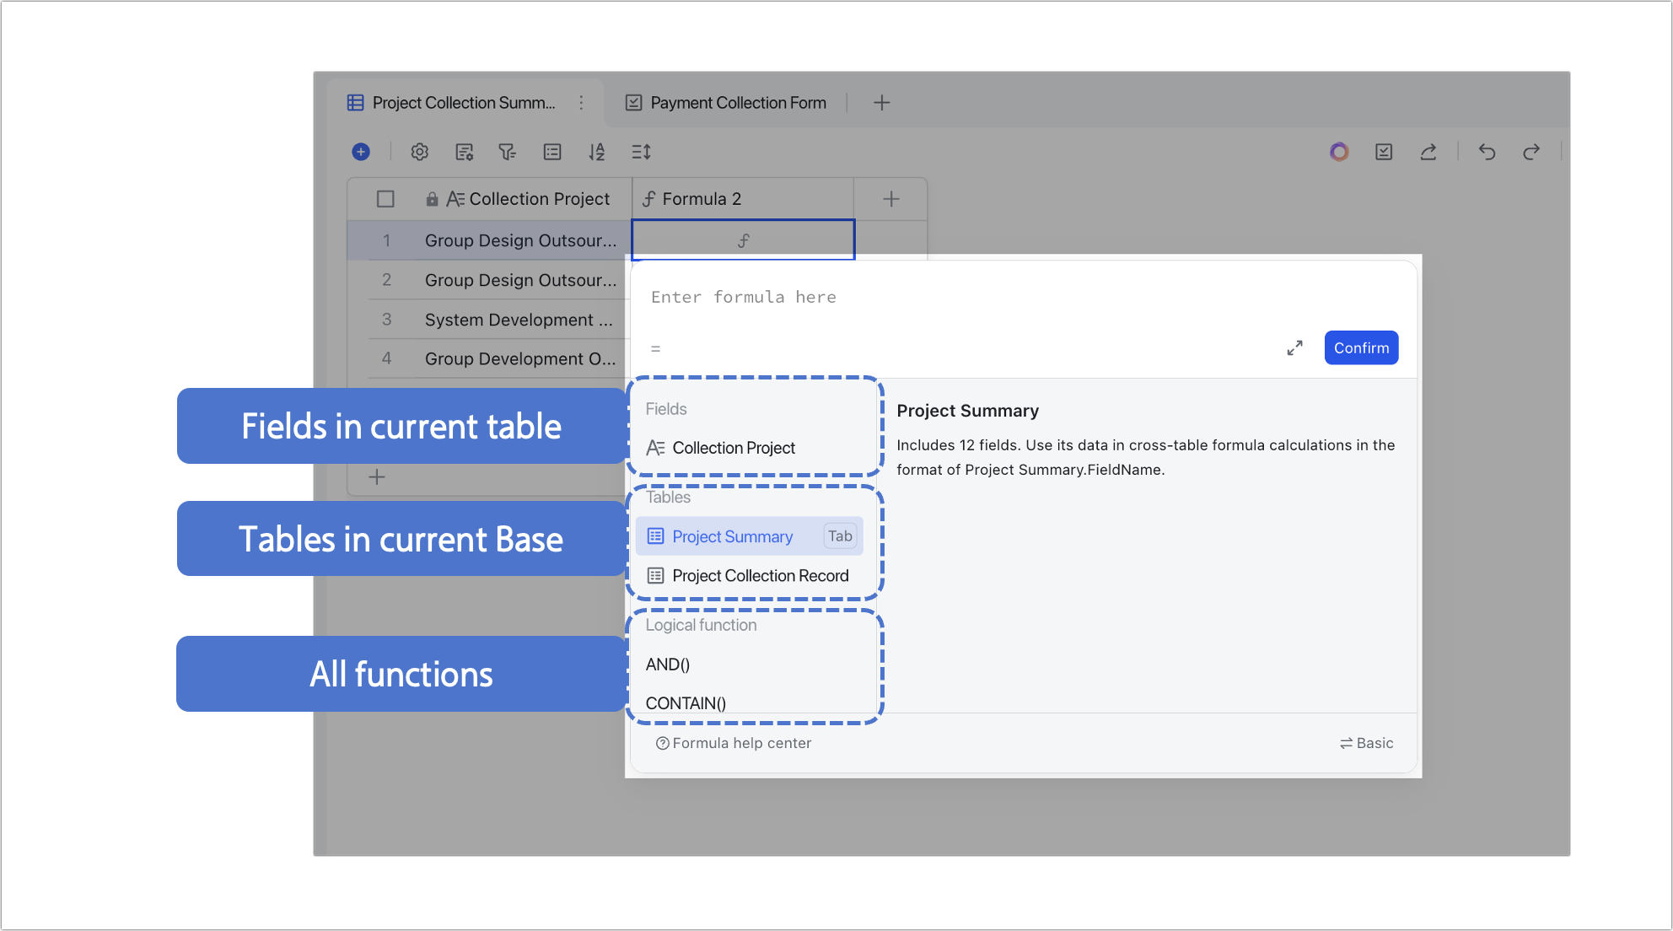1673x931 pixels.
Task: Open options menu for Project Collection tab
Action: point(581,103)
